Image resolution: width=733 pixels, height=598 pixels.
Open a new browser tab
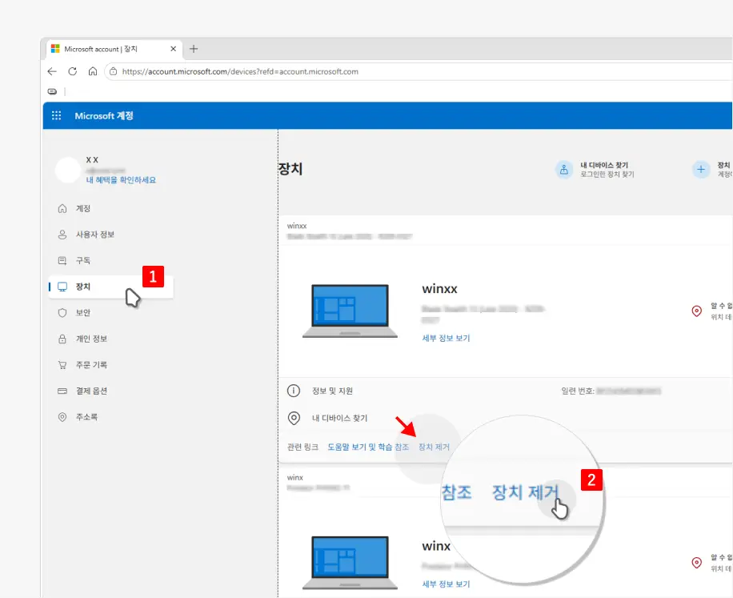point(194,49)
